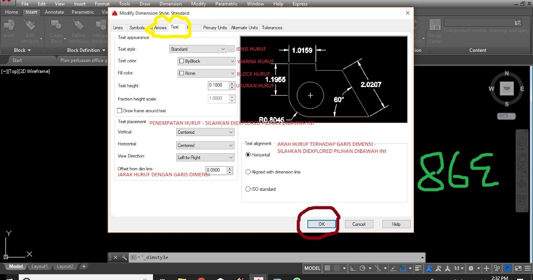
Task: Expand the Block Definition panel
Action: [x=104, y=50]
